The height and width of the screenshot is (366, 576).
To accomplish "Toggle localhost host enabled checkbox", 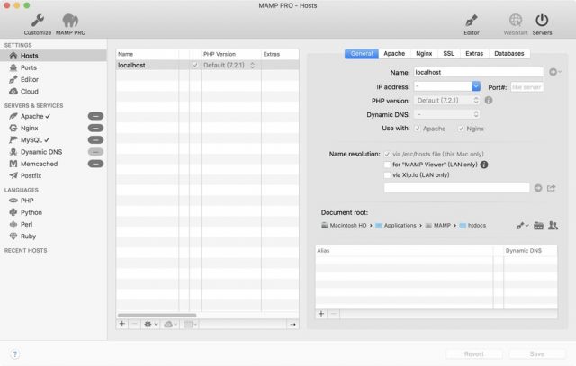I will click(x=195, y=66).
